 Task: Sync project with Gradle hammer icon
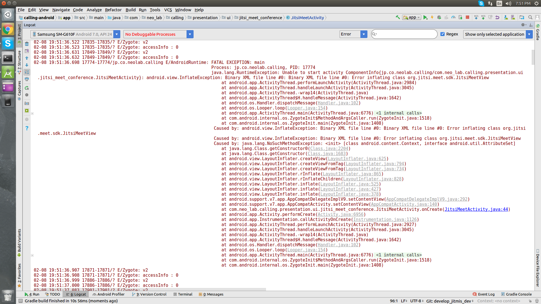tap(398, 17)
